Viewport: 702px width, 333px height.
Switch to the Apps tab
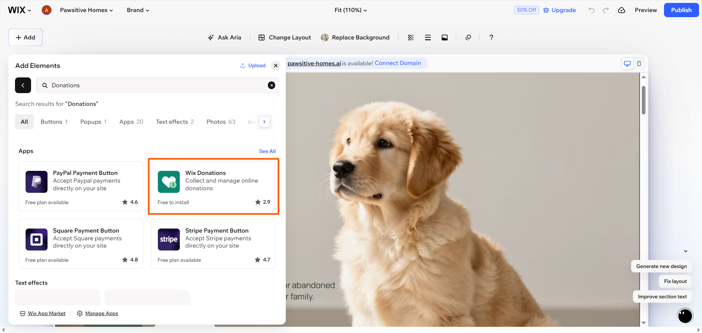coord(131,122)
